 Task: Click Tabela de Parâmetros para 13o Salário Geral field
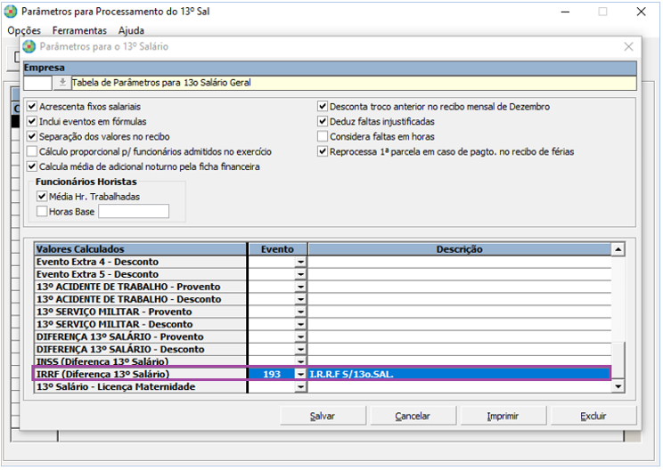click(354, 83)
